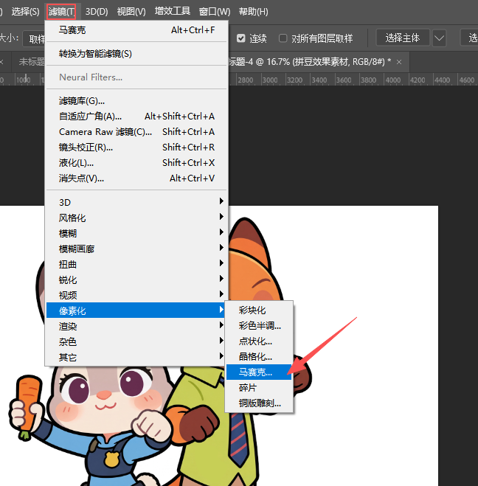478x486 pixels.
Task: Toggle the 连续 checkbox
Action: click(x=241, y=38)
